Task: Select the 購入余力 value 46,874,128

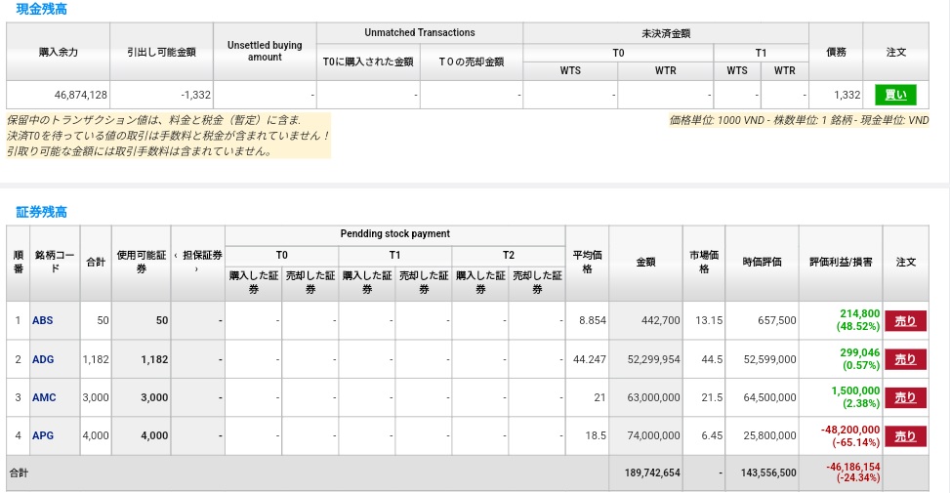Action: [x=81, y=95]
